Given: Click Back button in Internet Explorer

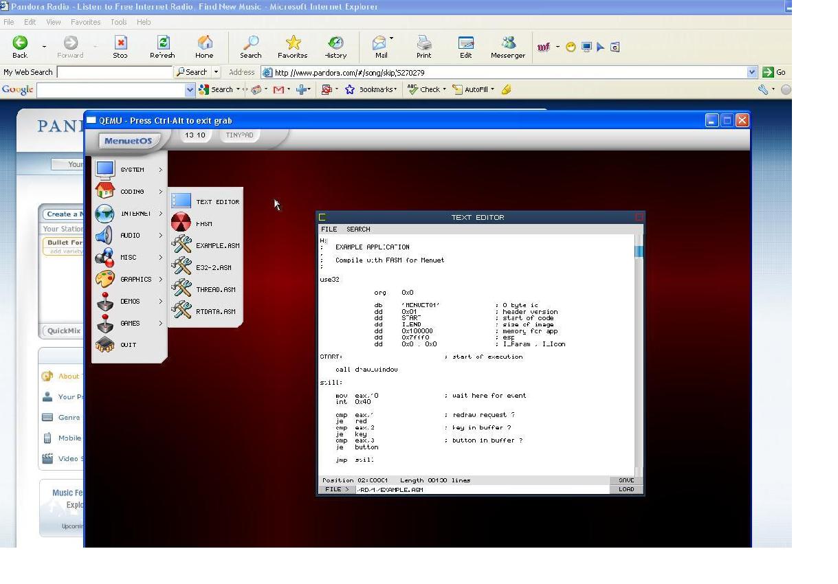Looking at the screenshot, I should [20, 47].
